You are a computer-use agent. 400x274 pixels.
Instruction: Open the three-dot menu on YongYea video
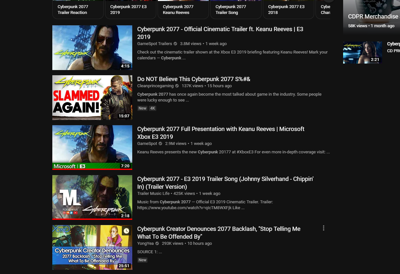coord(323,228)
